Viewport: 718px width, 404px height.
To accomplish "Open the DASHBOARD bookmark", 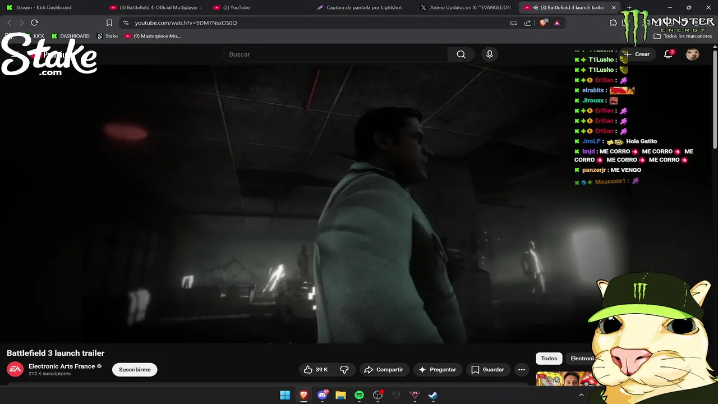I will click(70, 36).
